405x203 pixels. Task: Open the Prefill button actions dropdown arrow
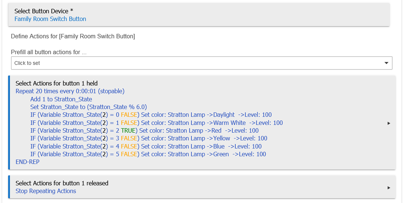pyautogui.click(x=386, y=63)
